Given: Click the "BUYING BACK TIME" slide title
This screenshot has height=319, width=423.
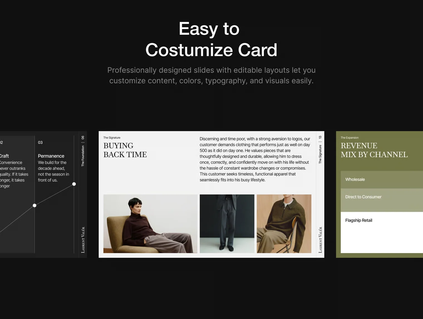Looking at the screenshot, I should (x=125, y=150).
